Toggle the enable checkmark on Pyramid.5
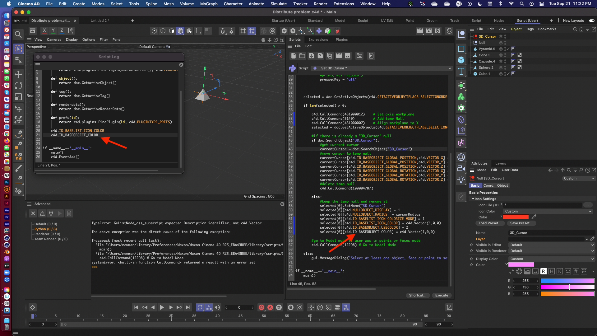The height and width of the screenshot is (336, 597). pos(508,49)
